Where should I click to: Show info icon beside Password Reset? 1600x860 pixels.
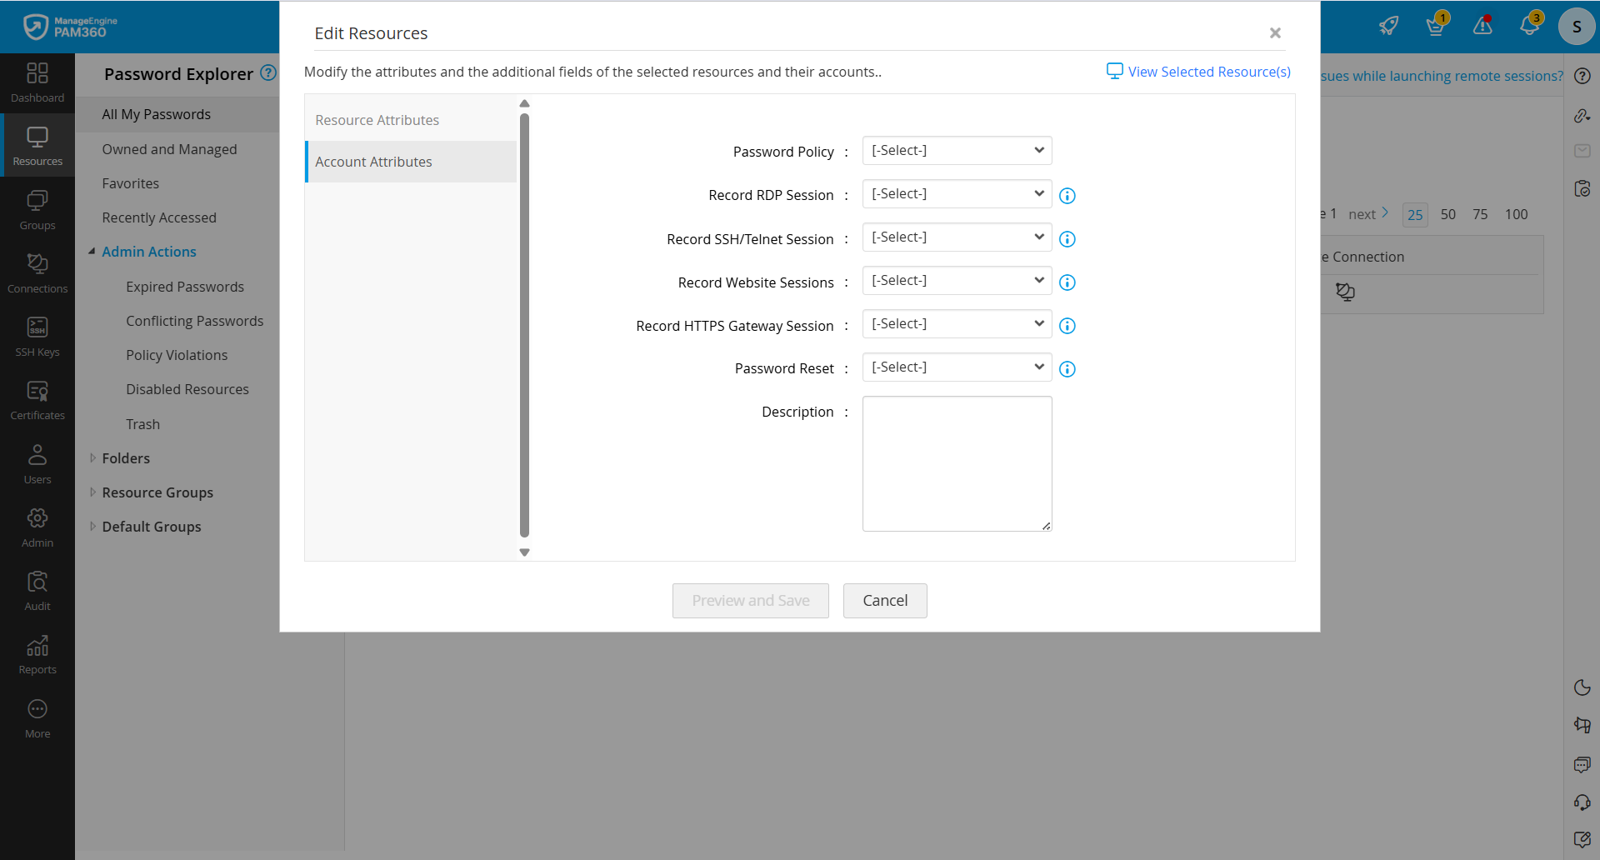[x=1067, y=369]
